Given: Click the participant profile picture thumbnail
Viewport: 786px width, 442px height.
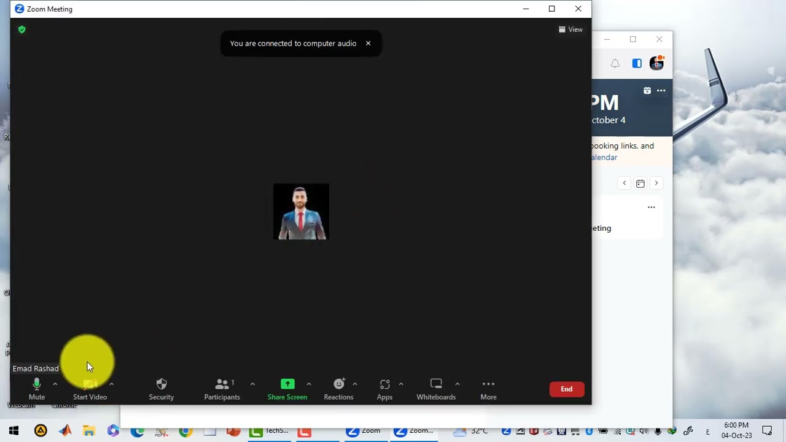Looking at the screenshot, I should [x=301, y=211].
